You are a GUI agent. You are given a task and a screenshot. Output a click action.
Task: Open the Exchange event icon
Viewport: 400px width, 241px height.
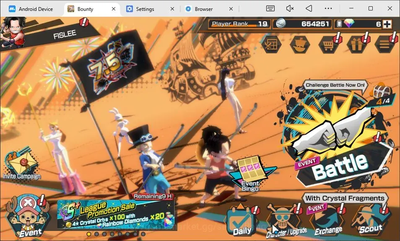(x=327, y=221)
